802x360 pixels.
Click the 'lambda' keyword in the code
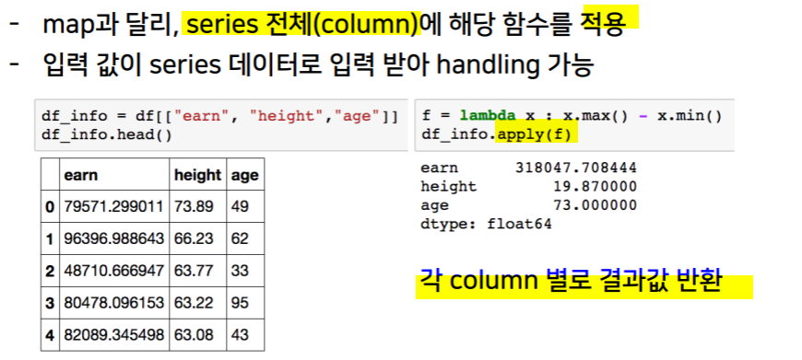click(487, 116)
